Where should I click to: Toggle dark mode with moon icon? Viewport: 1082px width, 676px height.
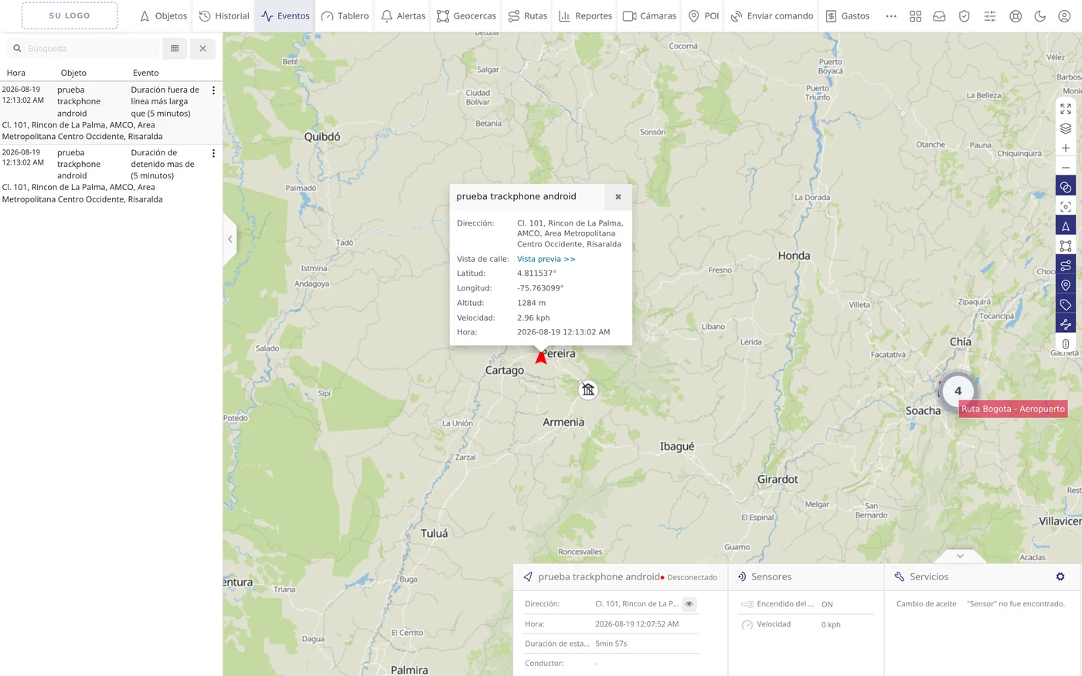click(x=1040, y=15)
